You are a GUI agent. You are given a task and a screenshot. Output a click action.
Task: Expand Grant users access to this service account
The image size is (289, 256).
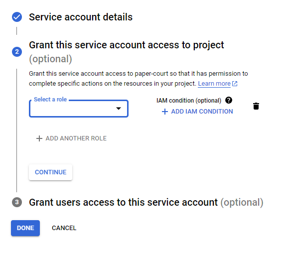146,202
